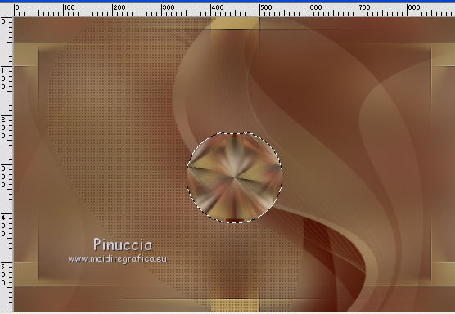
Task: Click the 100 mark on vertical ruler
Action: tap(3, 78)
